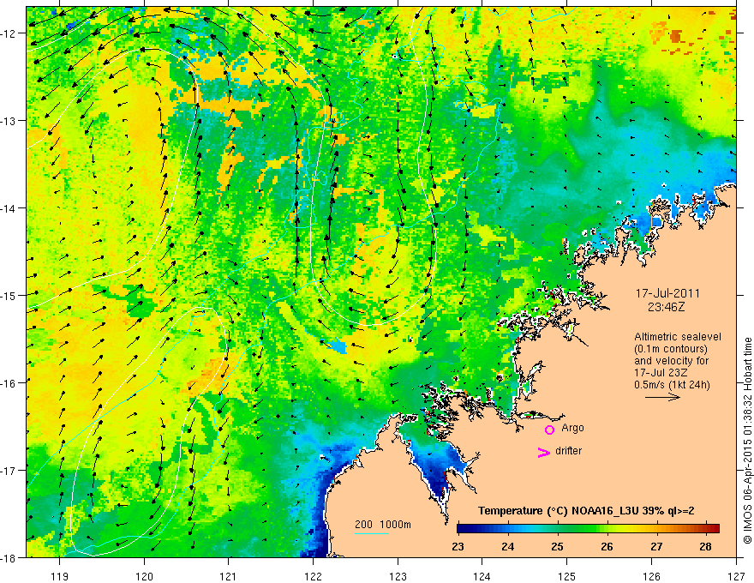Click longitude axis label 122
754x583 pixels.
point(313,576)
